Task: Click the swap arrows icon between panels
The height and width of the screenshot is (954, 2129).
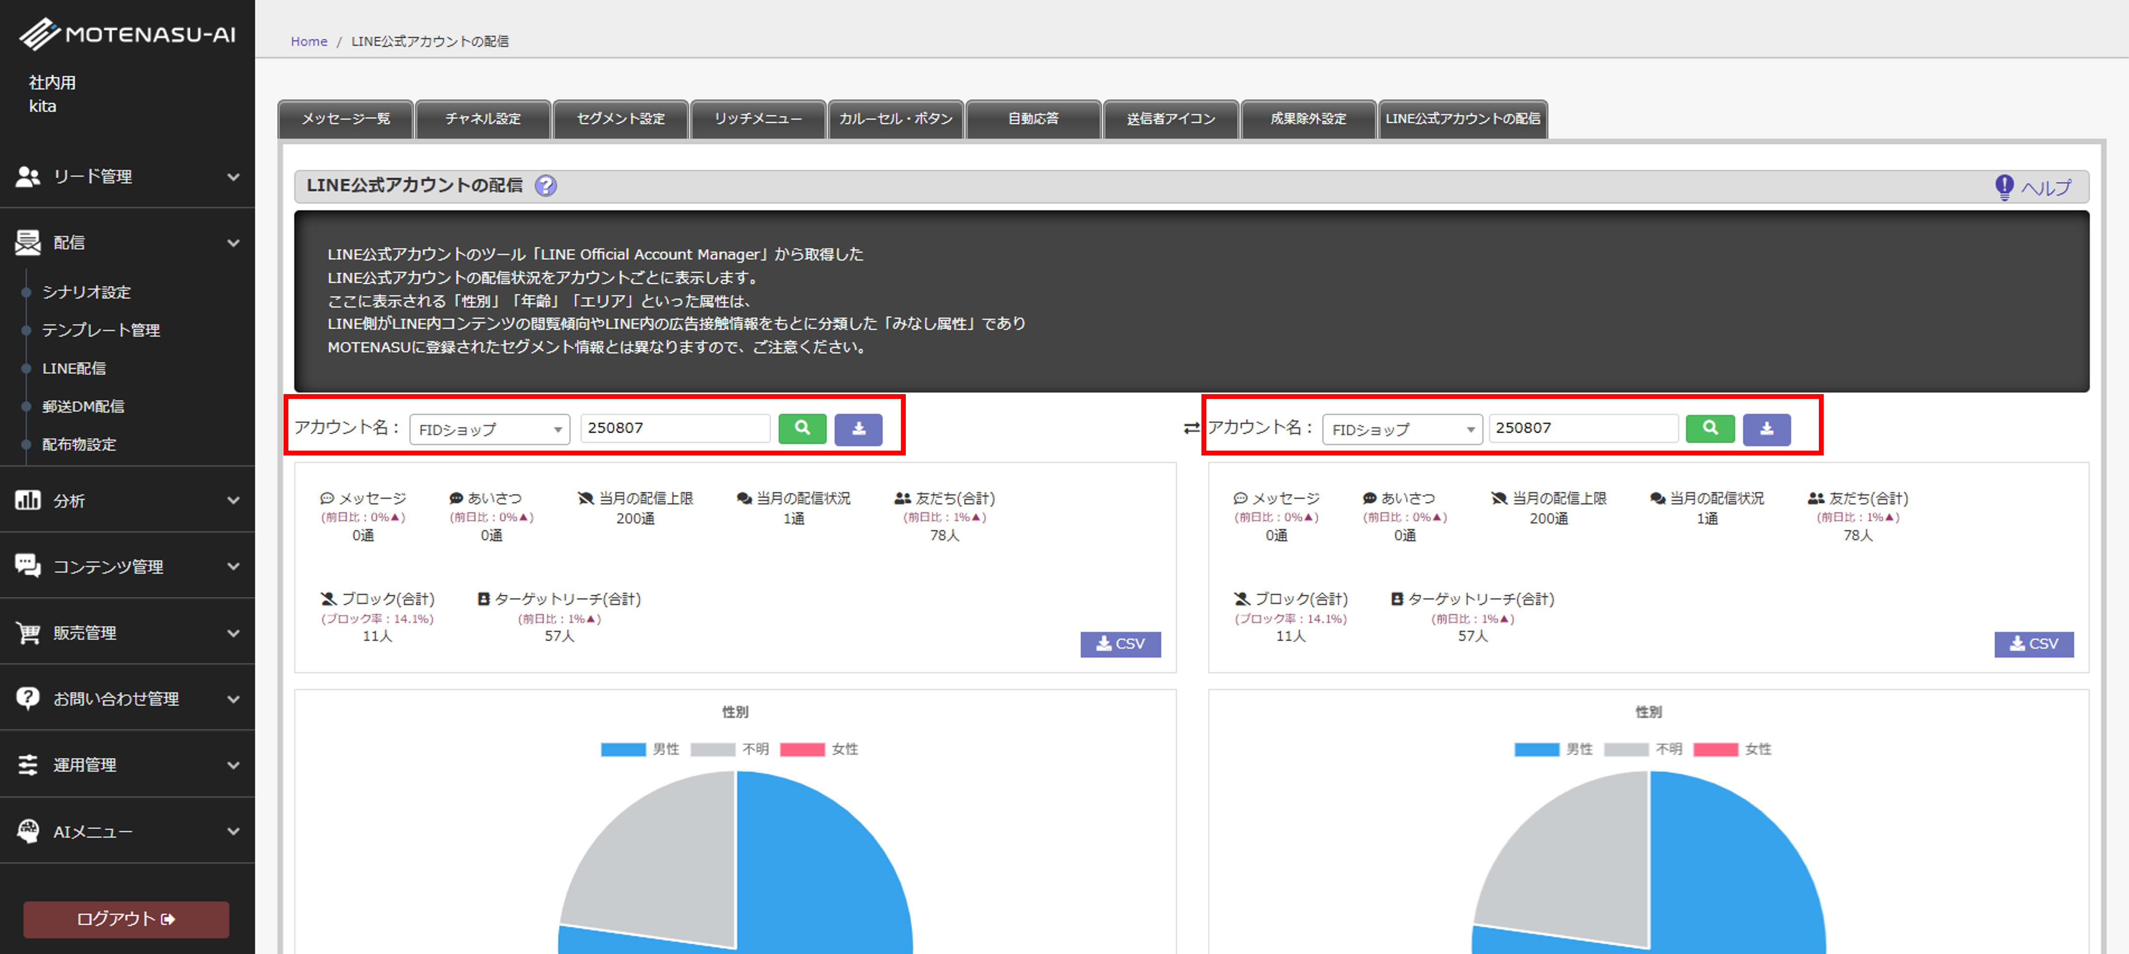Action: click(1191, 428)
